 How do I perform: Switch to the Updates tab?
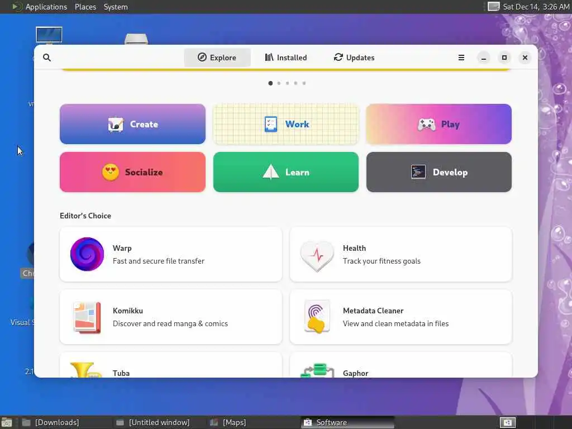tap(354, 58)
